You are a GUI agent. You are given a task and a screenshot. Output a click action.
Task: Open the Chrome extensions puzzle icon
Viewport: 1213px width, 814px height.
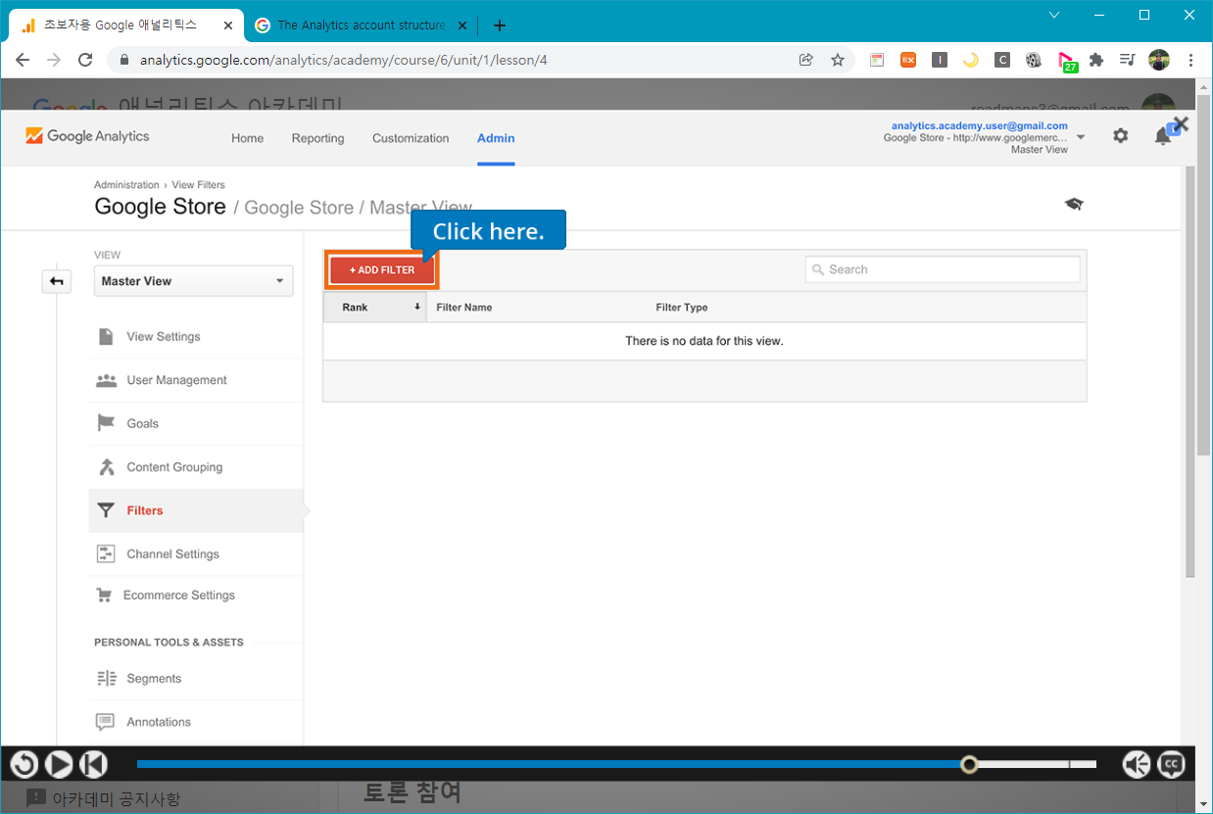1096,60
